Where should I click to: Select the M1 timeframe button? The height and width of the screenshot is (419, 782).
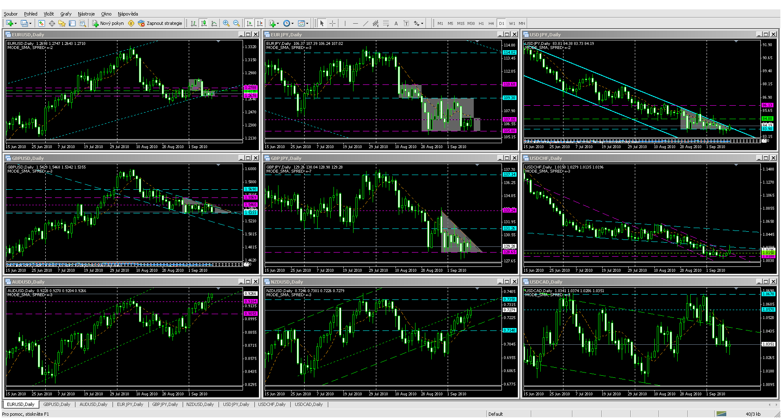pos(440,23)
